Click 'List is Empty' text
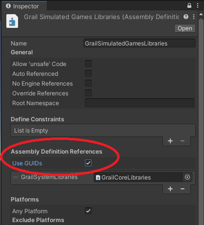The image size is (204, 225). (31, 131)
